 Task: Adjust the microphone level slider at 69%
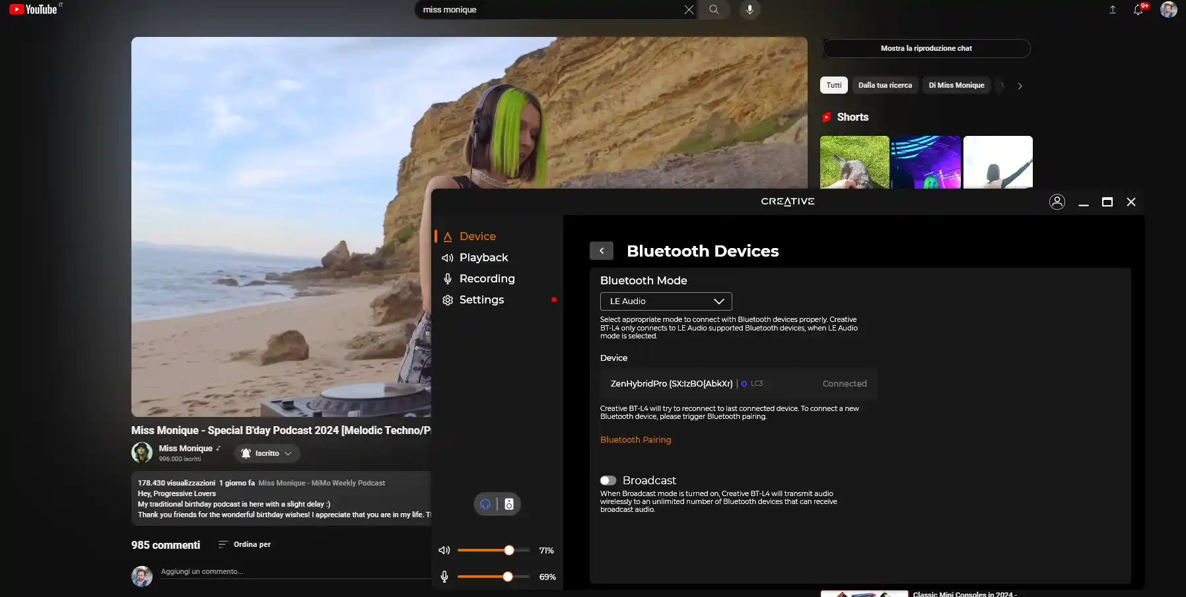click(x=493, y=577)
